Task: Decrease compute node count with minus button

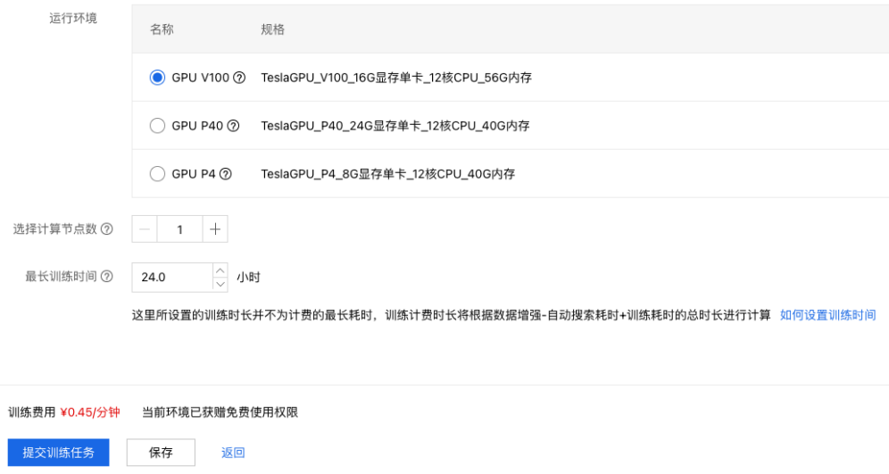Action: pyautogui.click(x=145, y=229)
